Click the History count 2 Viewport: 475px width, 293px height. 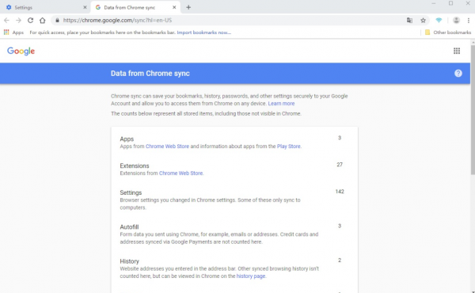click(340, 261)
